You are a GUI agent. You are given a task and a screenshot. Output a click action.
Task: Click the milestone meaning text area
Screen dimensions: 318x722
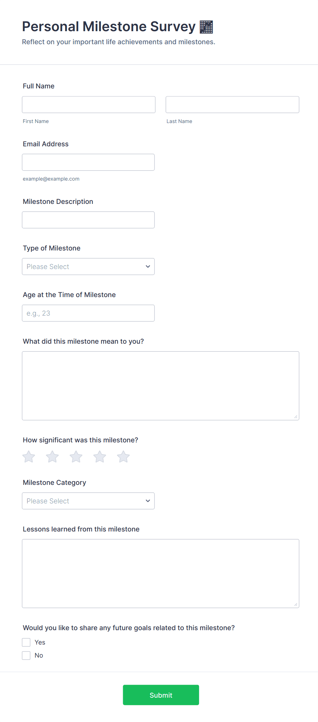[160, 386]
